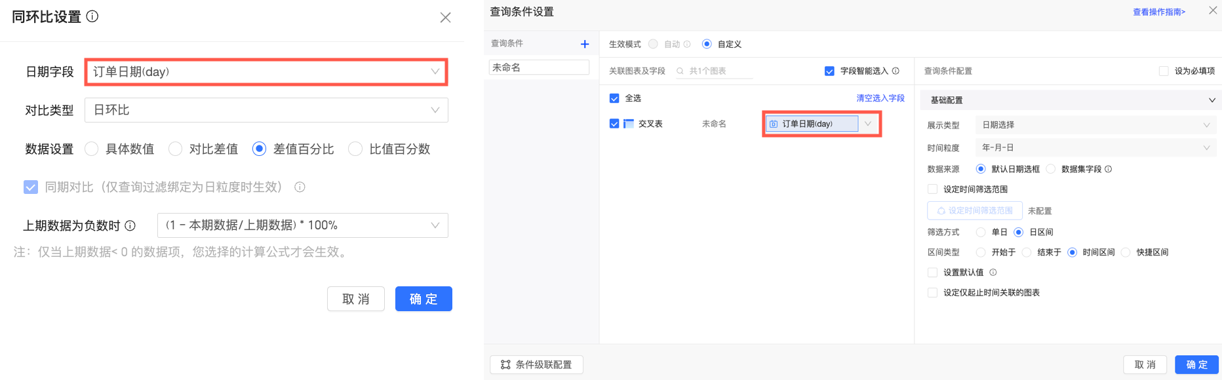1222x380 pixels.
Task: Add a new query condition with plus icon
Action: 585,44
